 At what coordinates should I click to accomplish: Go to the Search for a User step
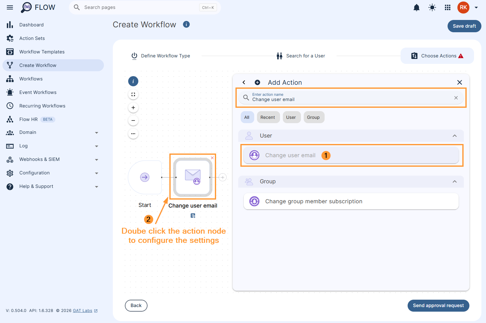(x=301, y=56)
